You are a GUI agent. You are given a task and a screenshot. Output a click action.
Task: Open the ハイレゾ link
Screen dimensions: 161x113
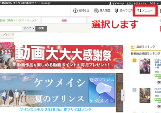[6, 34]
